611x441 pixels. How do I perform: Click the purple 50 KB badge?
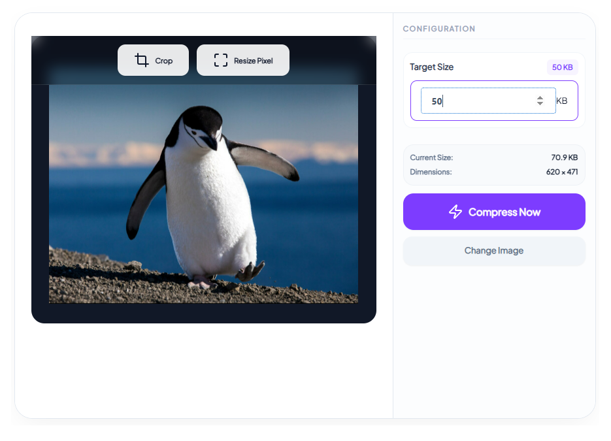coord(562,67)
